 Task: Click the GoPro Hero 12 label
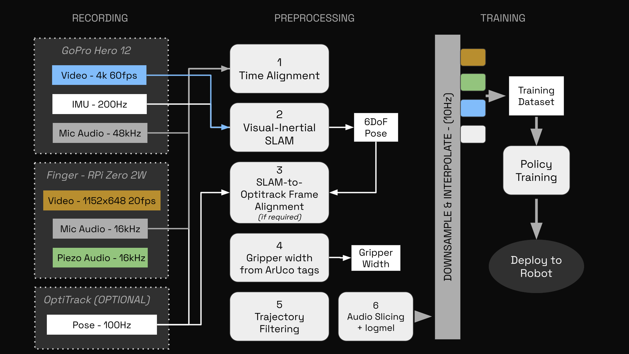tap(96, 50)
